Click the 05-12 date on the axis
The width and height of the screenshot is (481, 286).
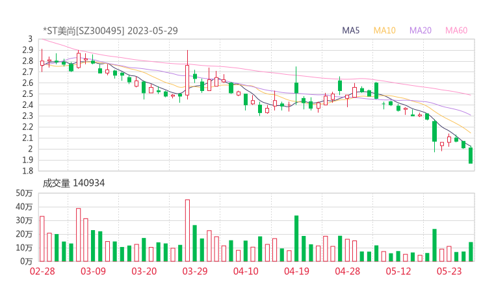click(x=397, y=271)
